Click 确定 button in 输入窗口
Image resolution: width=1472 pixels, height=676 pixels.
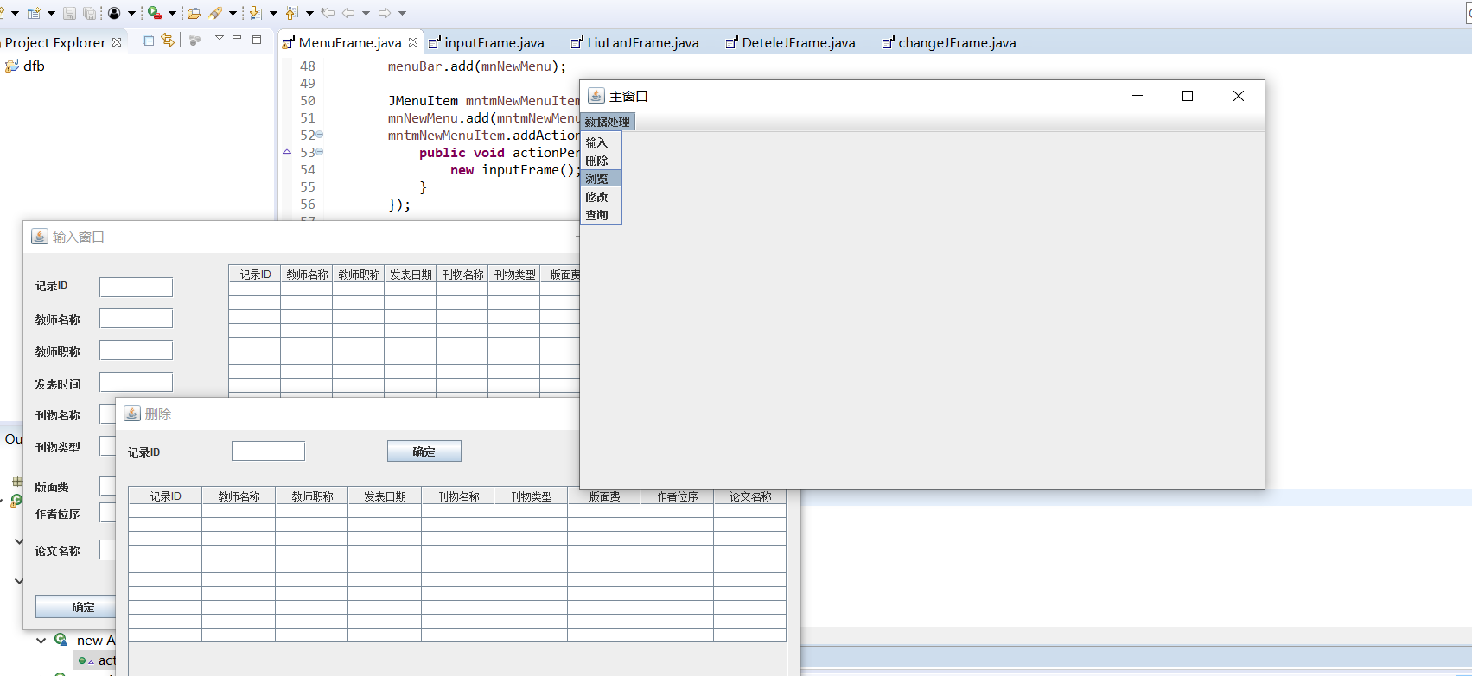pyautogui.click(x=76, y=607)
